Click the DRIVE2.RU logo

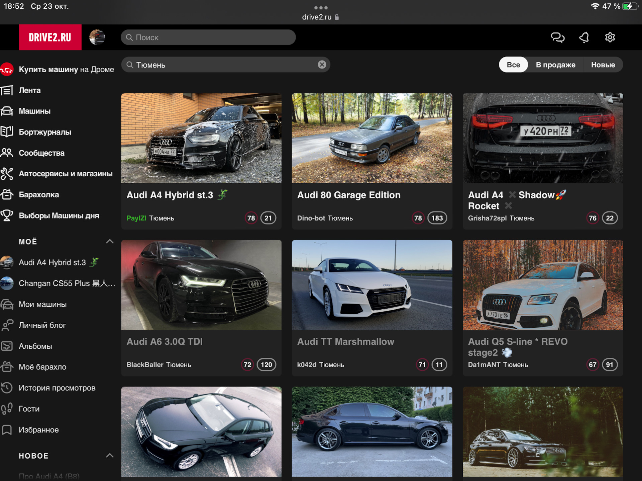point(50,37)
